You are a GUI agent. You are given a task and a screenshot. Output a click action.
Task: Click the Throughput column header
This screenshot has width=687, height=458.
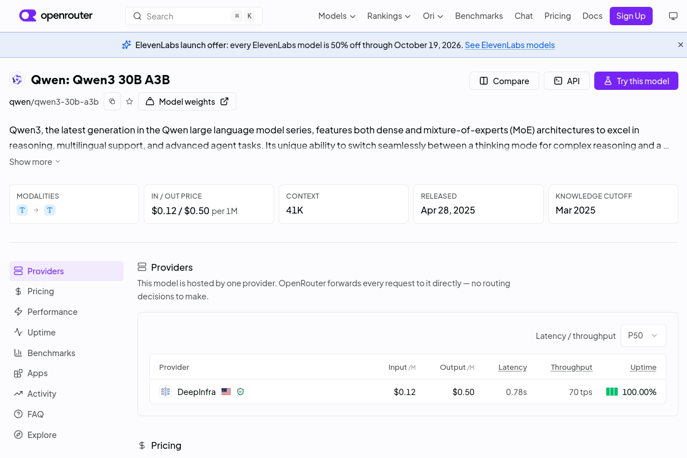(571, 367)
